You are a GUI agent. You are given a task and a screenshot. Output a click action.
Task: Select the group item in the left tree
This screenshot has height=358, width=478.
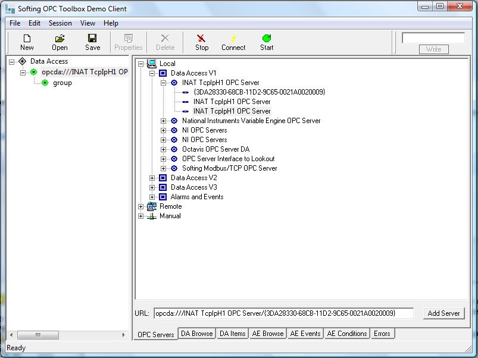[62, 83]
